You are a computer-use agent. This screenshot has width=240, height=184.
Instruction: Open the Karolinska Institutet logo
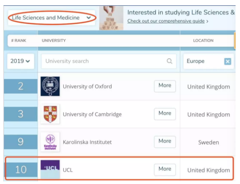pos(50,142)
